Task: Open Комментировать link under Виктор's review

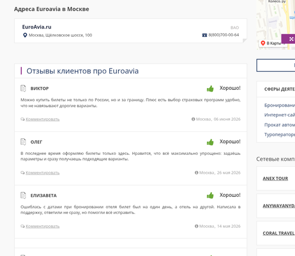Action: 42,119
